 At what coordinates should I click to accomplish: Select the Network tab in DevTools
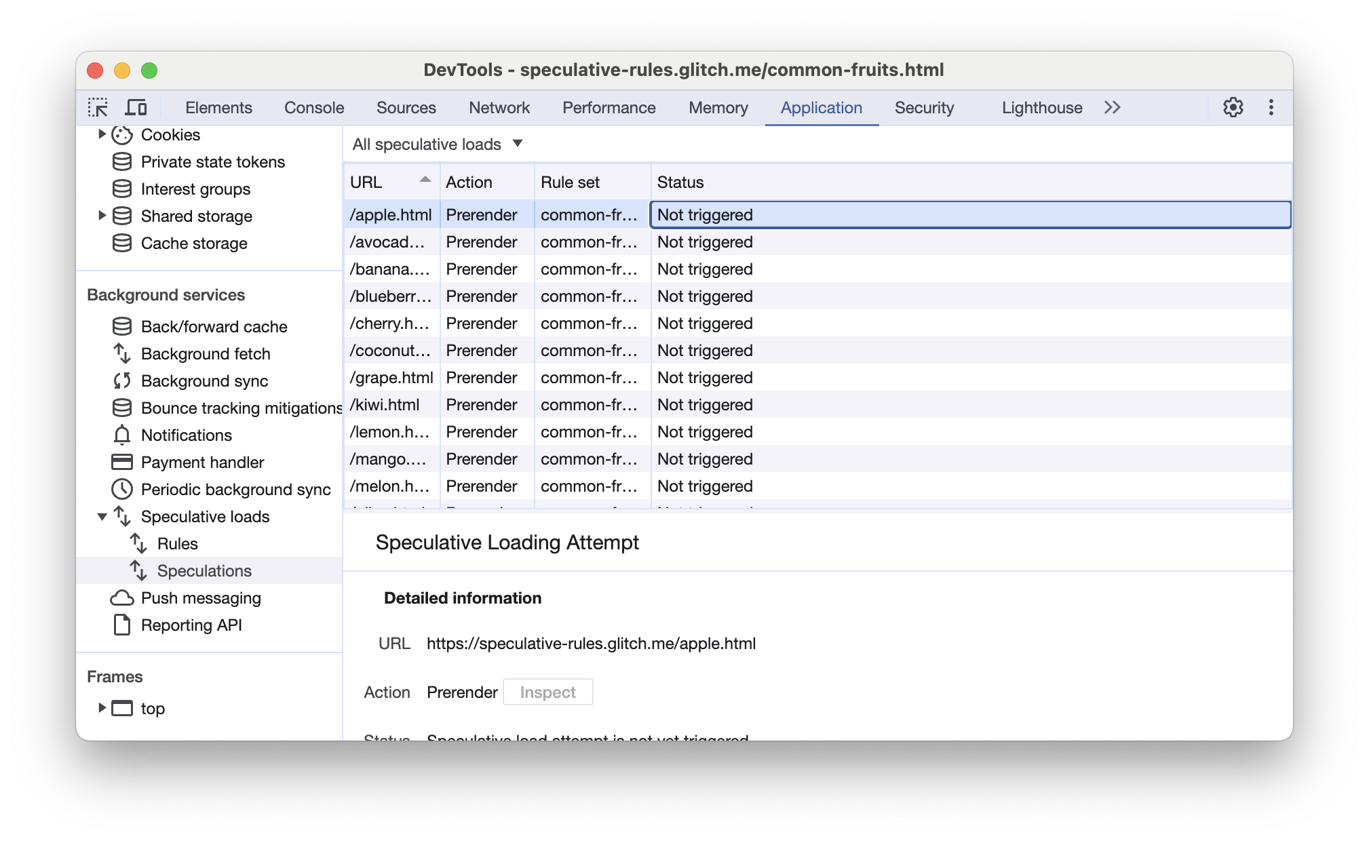(x=500, y=108)
